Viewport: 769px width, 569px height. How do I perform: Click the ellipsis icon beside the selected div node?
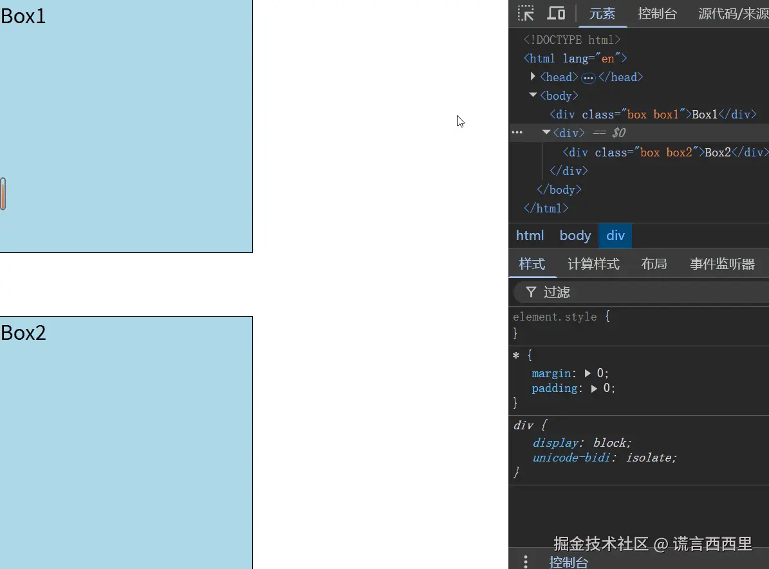coord(517,133)
